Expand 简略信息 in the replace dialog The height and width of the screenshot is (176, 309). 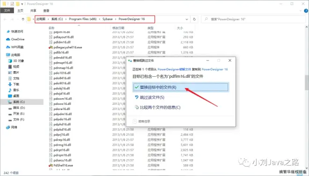pos(141,121)
